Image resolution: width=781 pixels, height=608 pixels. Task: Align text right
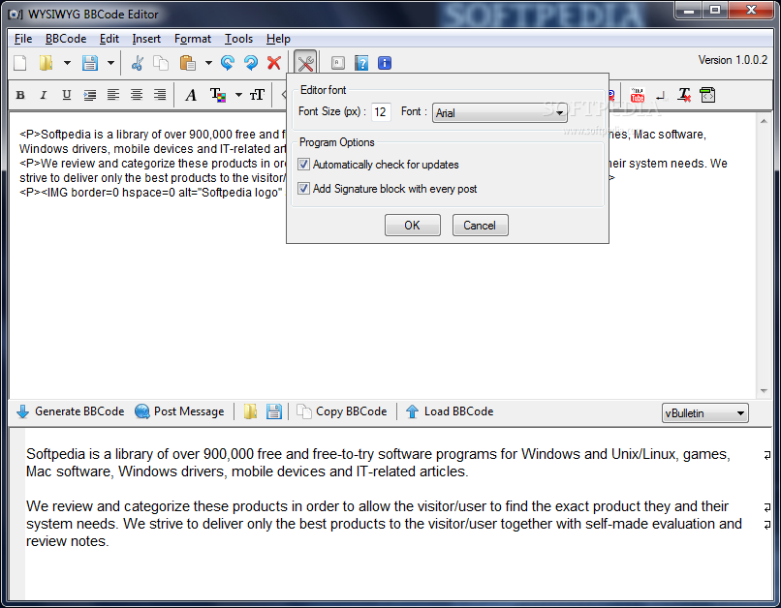[x=160, y=95]
